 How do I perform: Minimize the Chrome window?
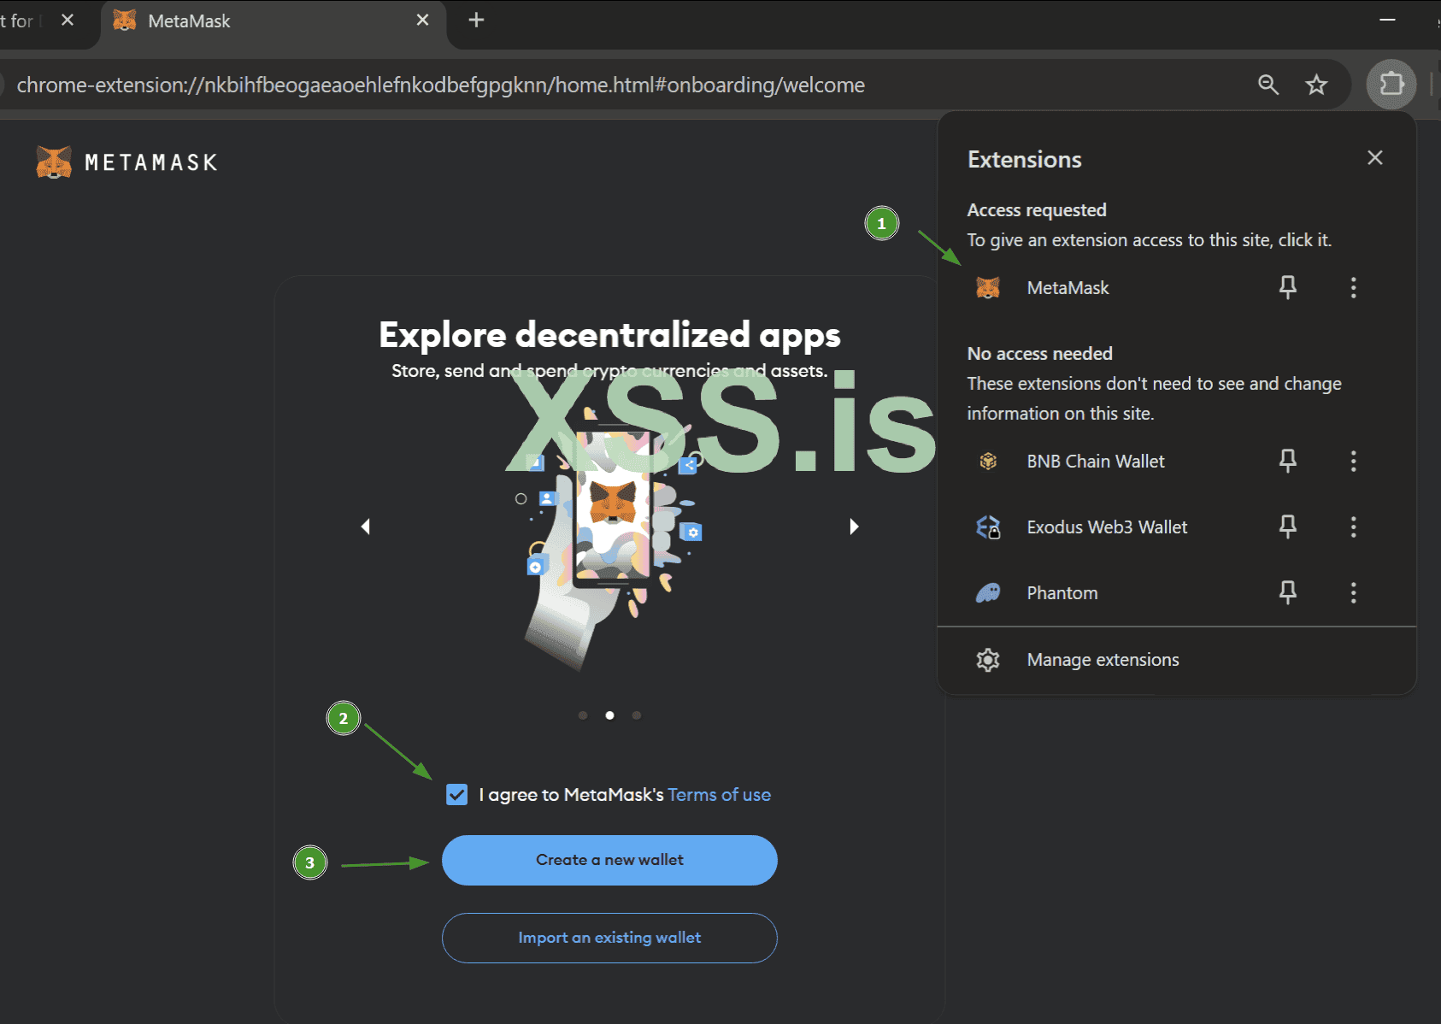[1387, 20]
